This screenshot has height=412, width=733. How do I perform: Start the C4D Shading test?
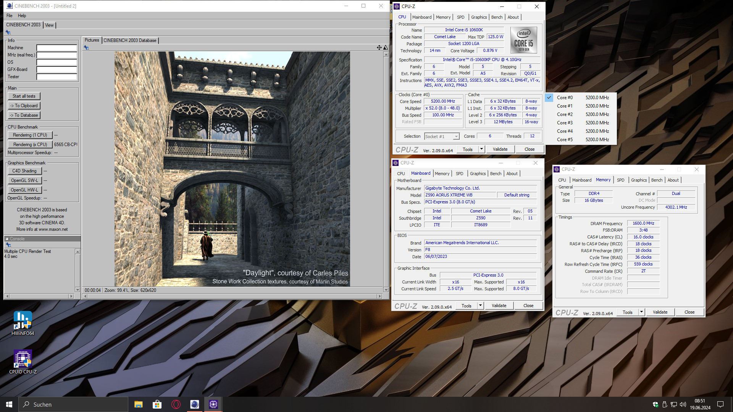tap(24, 171)
